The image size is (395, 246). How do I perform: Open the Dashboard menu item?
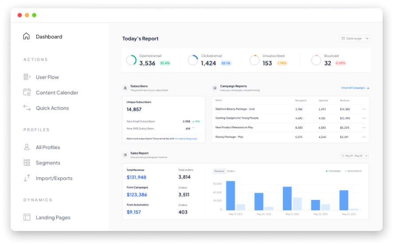click(49, 37)
